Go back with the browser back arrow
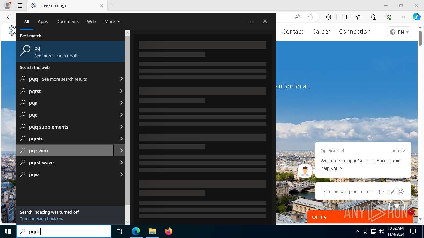The image size is (424, 238). (9, 17)
